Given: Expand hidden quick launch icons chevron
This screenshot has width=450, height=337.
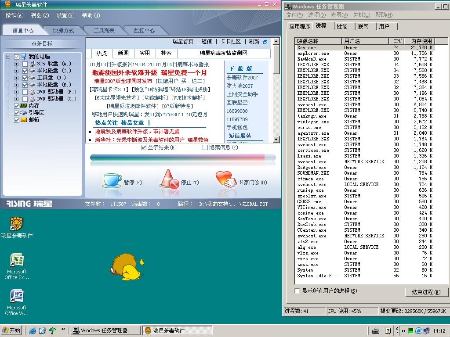Looking at the screenshot, I should click(x=63, y=329).
